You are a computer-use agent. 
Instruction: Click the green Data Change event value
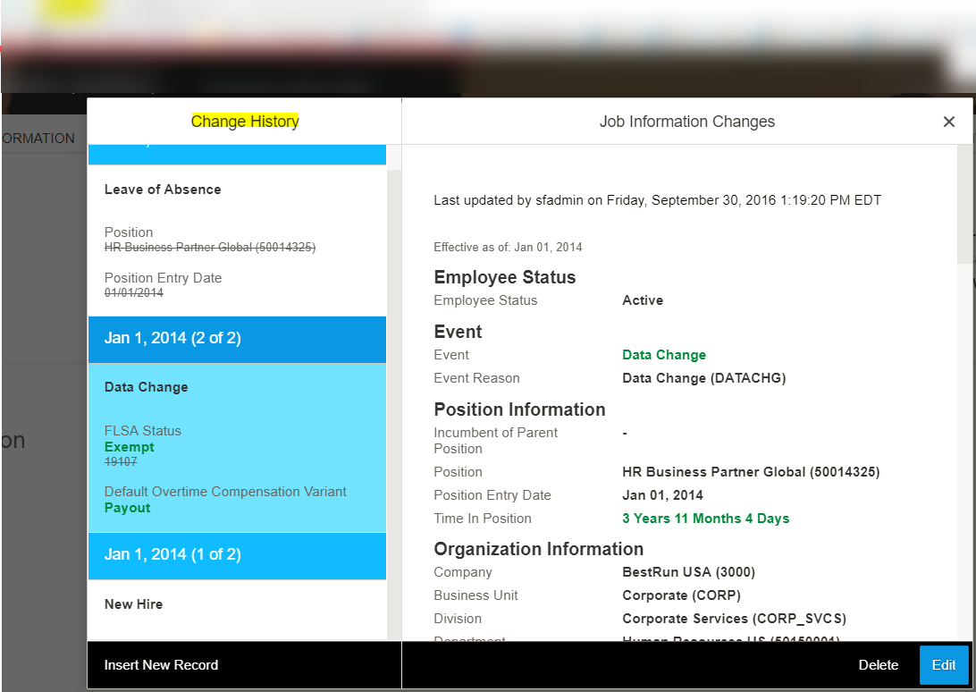(x=664, y=355)
